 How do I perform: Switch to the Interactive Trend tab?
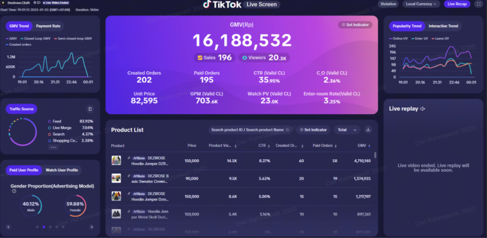point(443,26)
